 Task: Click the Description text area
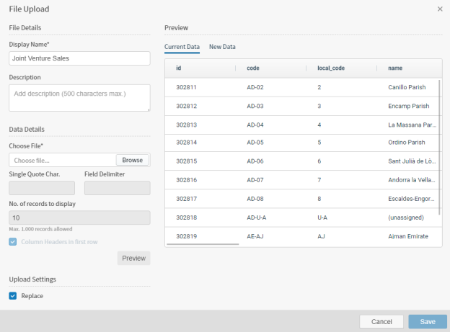[79, 98]
